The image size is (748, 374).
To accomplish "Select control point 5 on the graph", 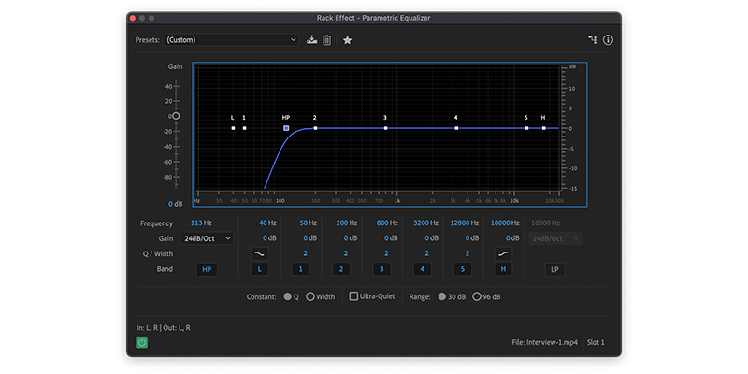I will 526,128.
